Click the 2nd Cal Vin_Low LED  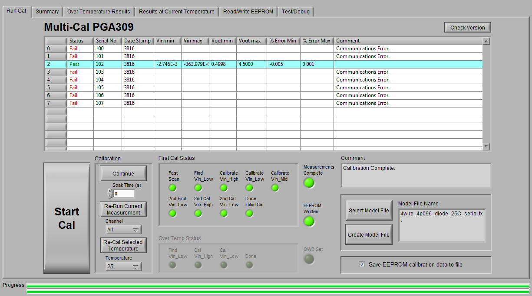[x=224, y=213]
